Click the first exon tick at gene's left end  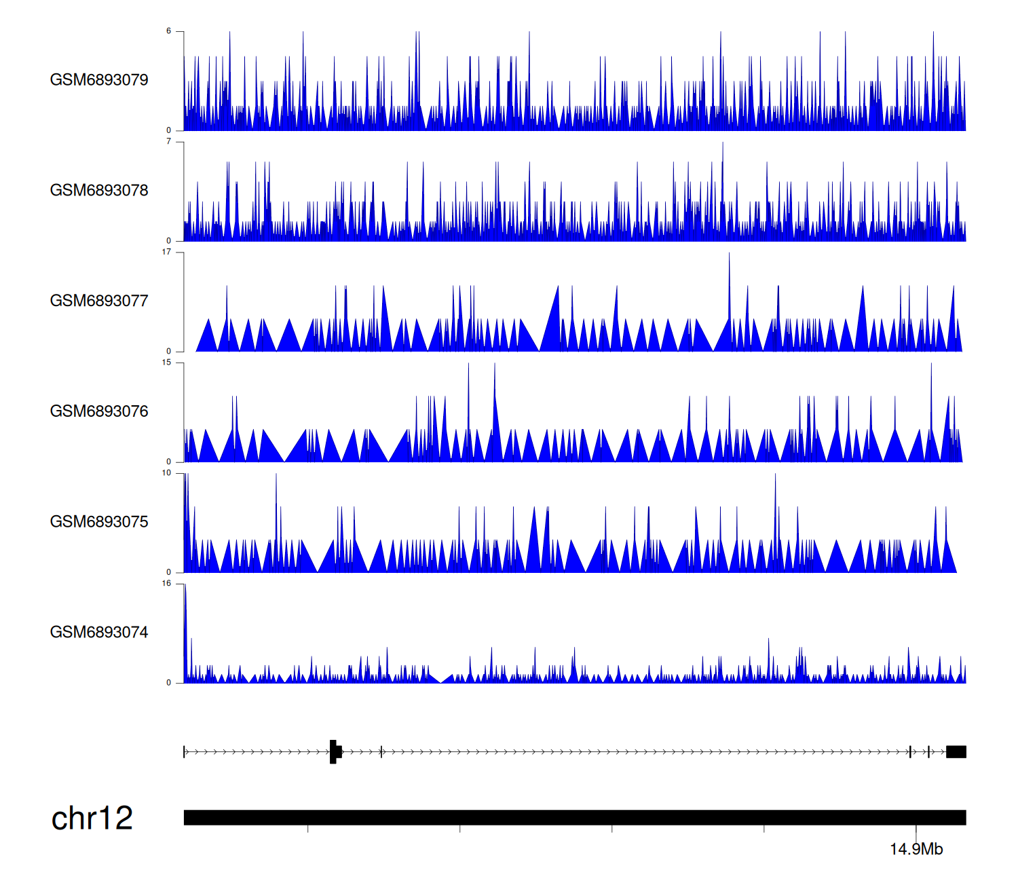pyautogui.click(x=184, y=751)
